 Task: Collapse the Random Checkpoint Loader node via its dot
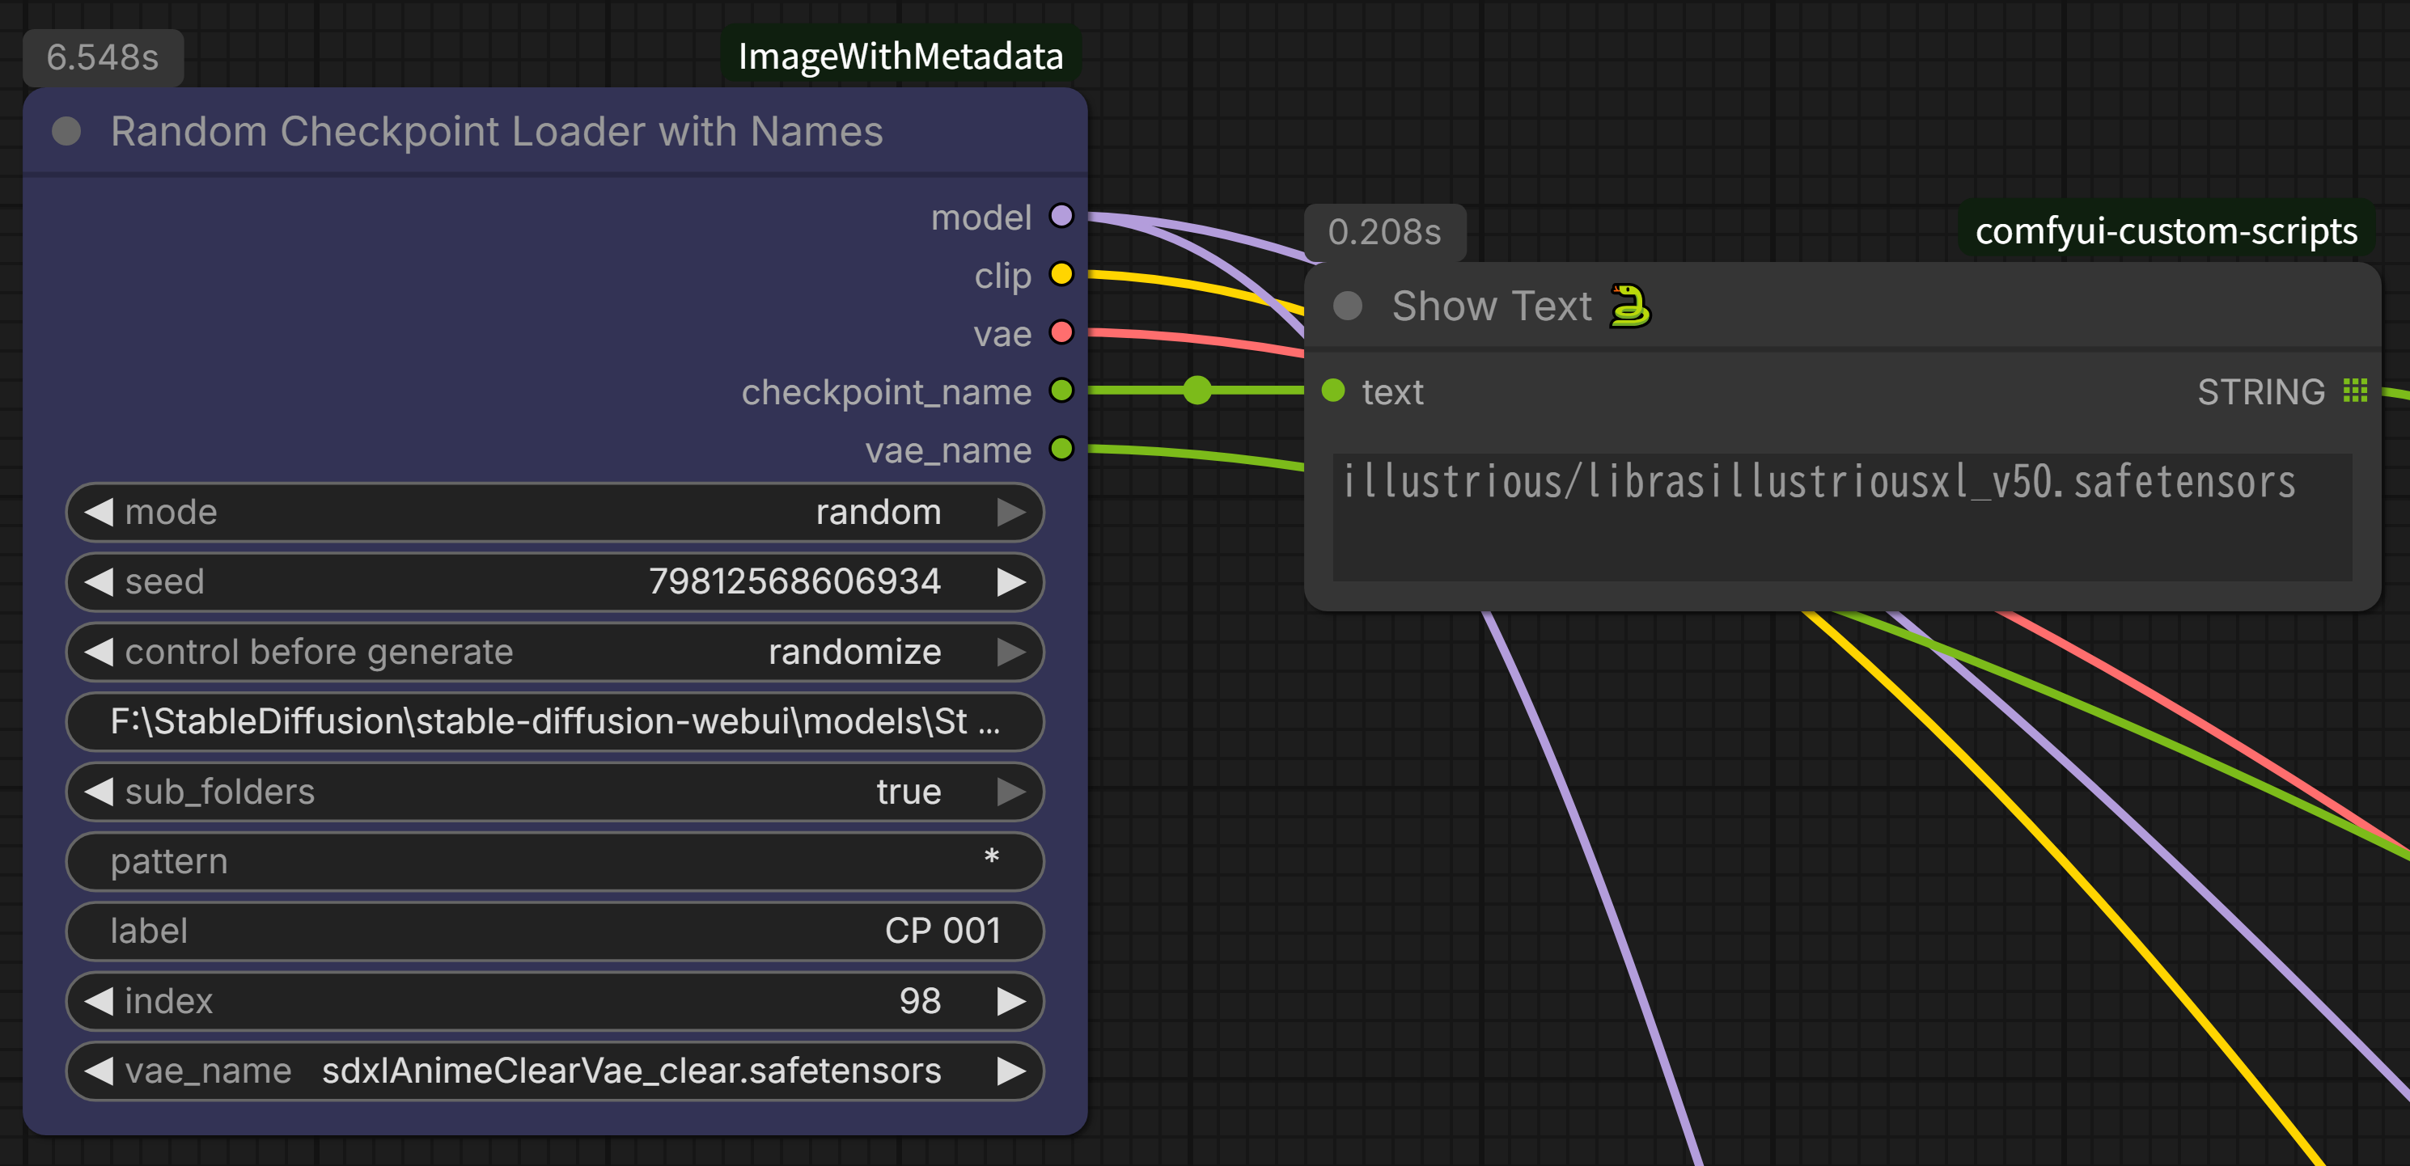coord(66,132)
